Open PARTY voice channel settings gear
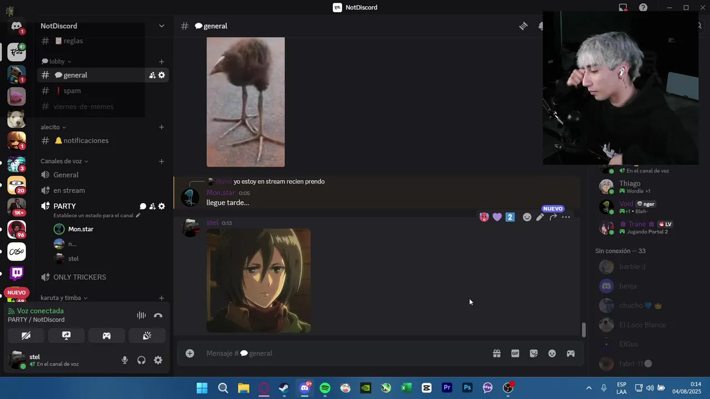This screenshot has width=710, height=399. (161, 206)
